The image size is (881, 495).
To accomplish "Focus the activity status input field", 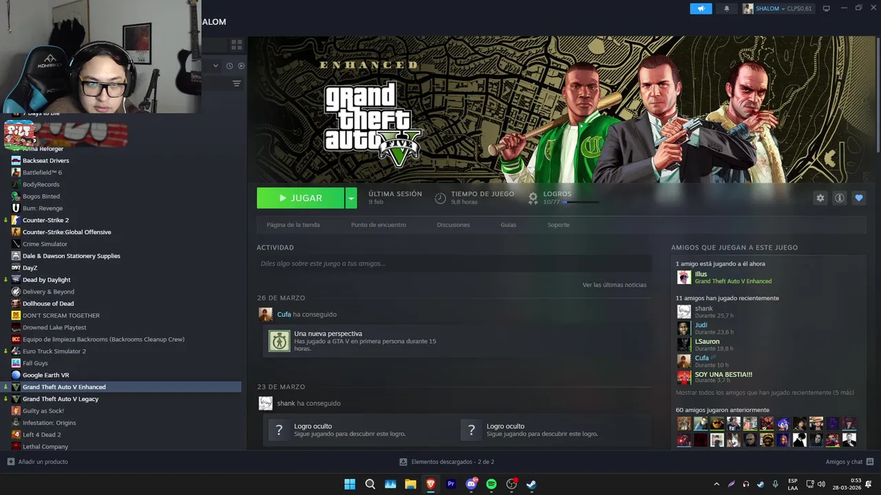I will (454, 263).
